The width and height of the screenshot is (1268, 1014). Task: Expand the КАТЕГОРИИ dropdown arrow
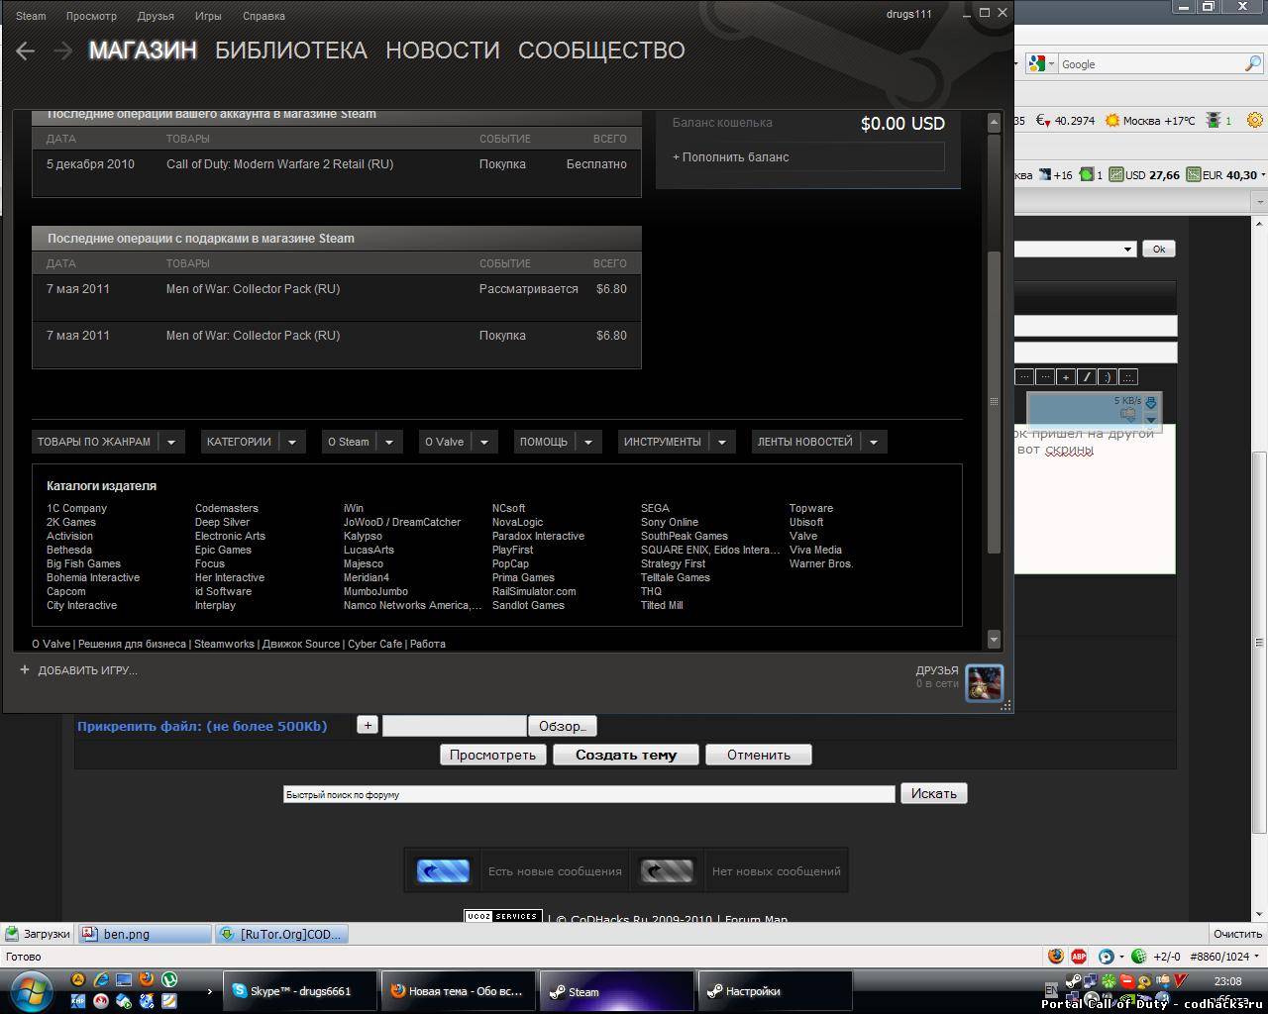[292, 442]
